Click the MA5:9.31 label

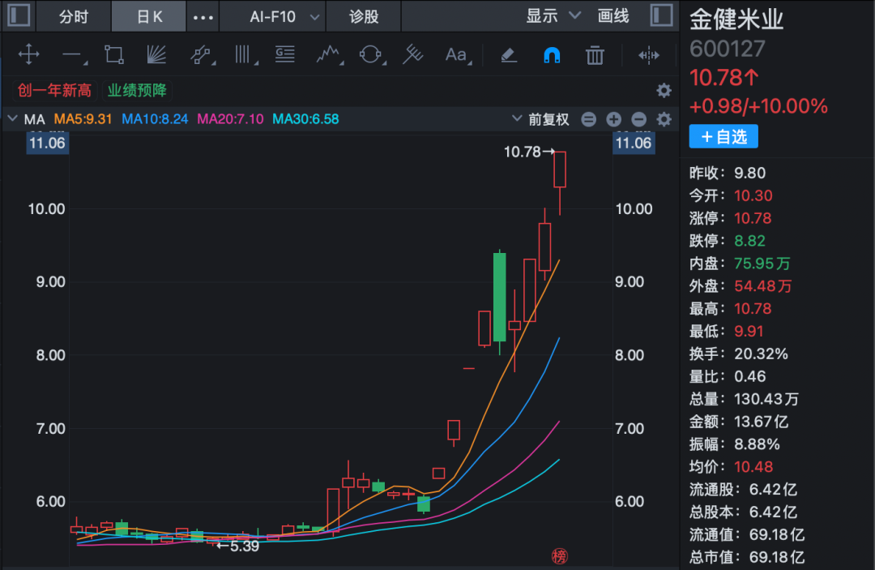point(83,119)
